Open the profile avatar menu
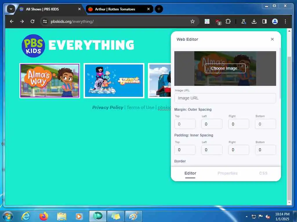 [x=275, y=21]
